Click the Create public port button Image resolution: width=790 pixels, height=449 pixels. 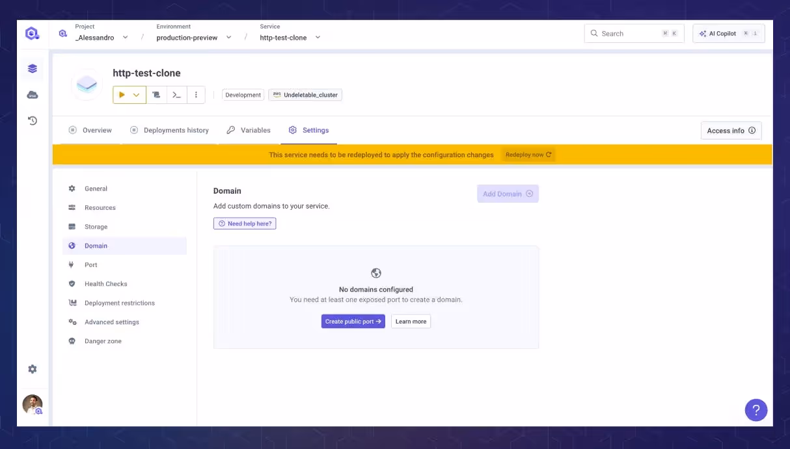[353, 321]
